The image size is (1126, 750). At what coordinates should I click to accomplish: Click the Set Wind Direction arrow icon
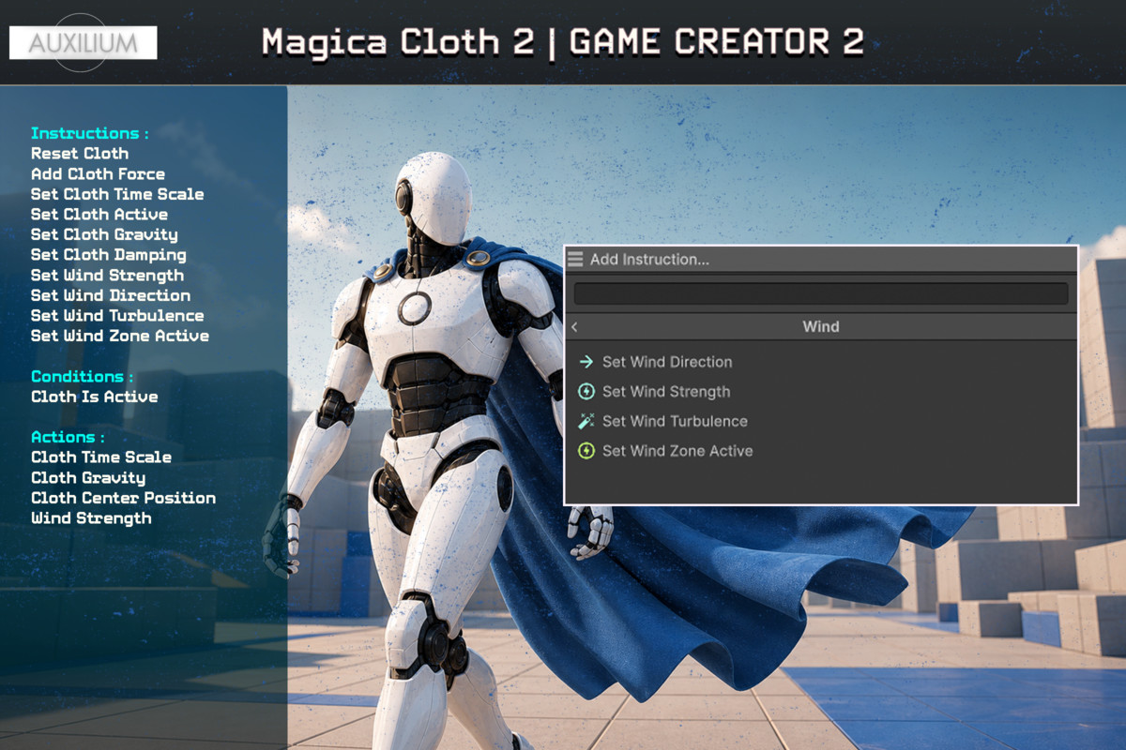click(x=586, y=362)
